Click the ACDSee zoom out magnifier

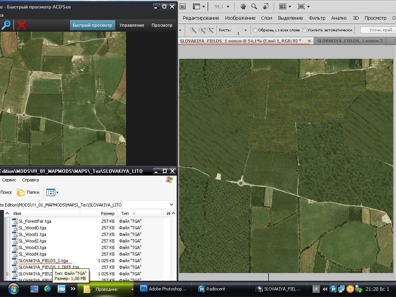pos(6,25)
